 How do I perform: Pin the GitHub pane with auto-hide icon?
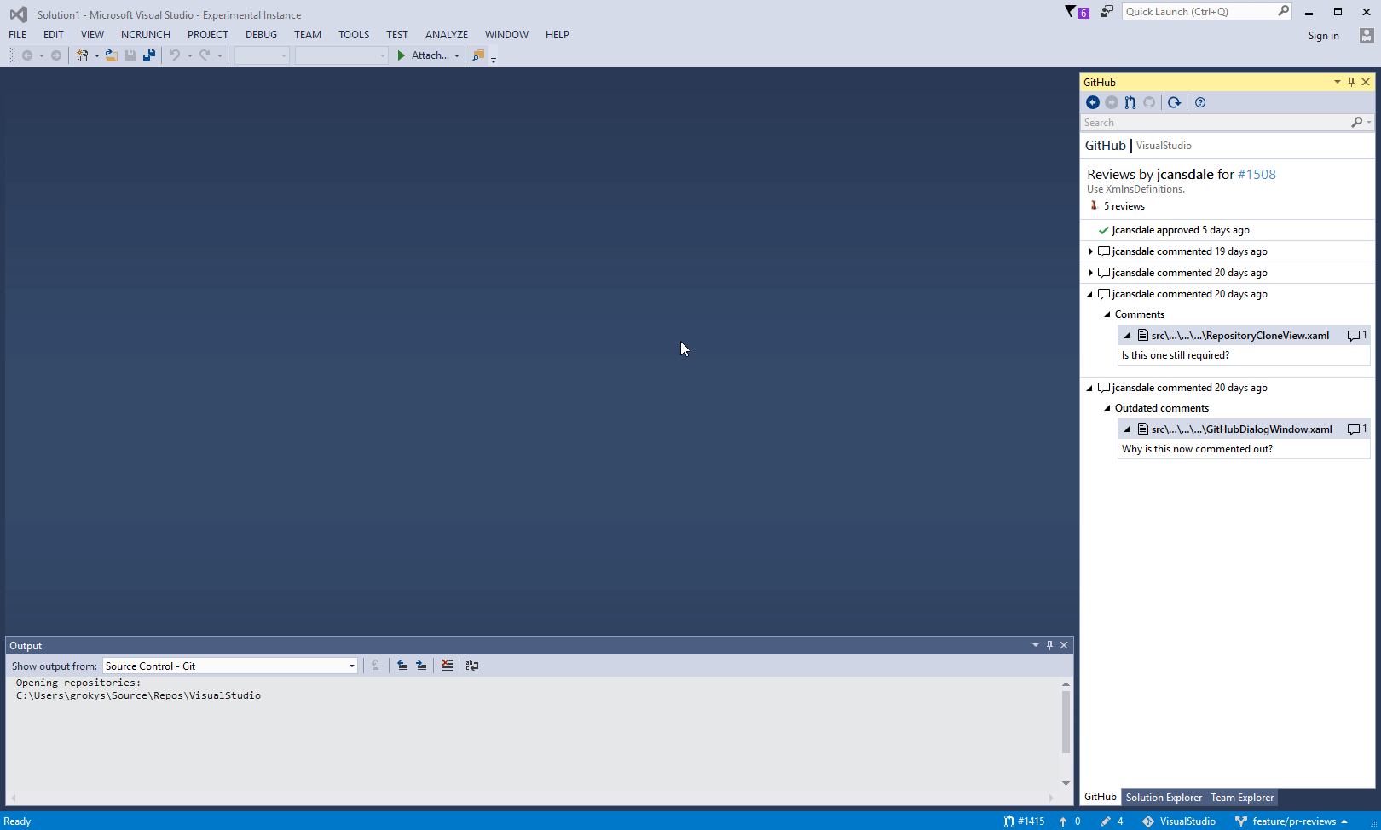(x=1351, y=82)
